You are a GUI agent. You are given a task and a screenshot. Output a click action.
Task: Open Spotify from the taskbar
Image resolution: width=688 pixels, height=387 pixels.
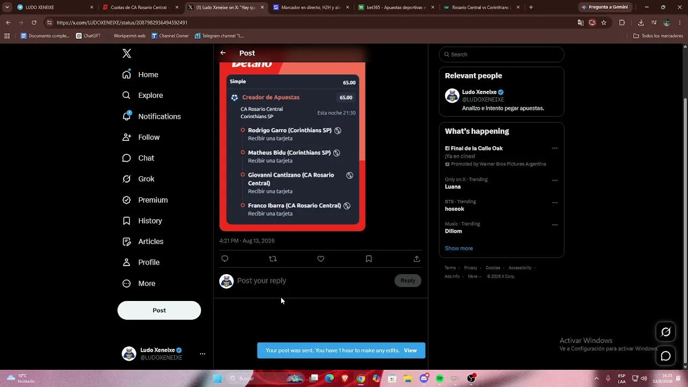click(440, 378)
